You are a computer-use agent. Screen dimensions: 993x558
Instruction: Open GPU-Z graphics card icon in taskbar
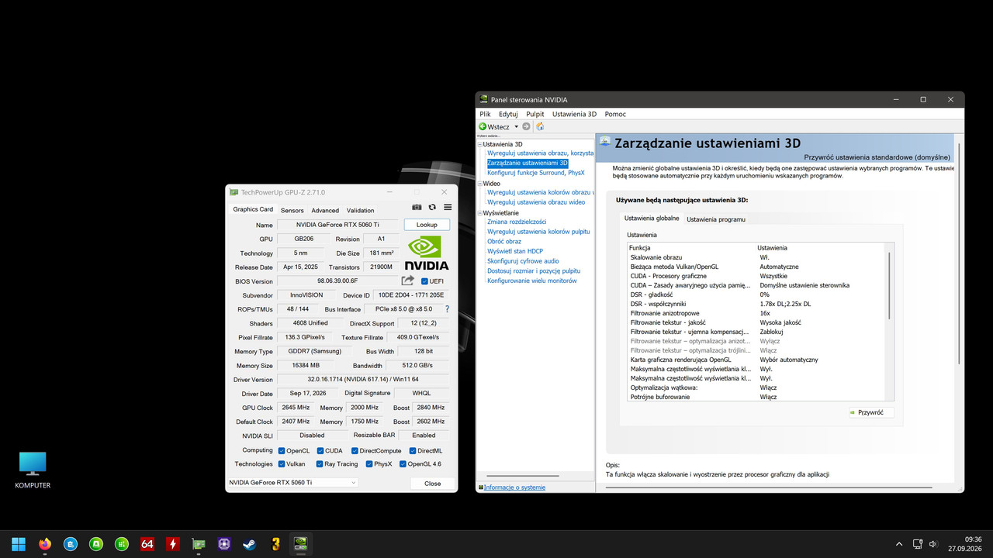pos(199,544)
